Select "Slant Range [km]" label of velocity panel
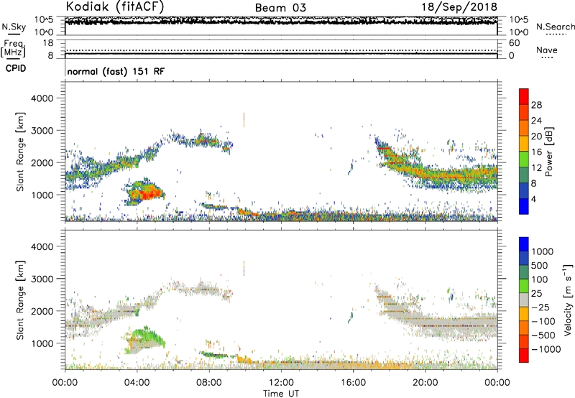 pos(20,300)
